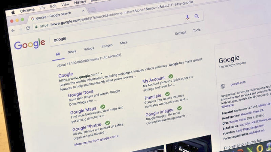Close the Google Search browser tab
This screenshot has width=271, height=152.
click(83, 11)
